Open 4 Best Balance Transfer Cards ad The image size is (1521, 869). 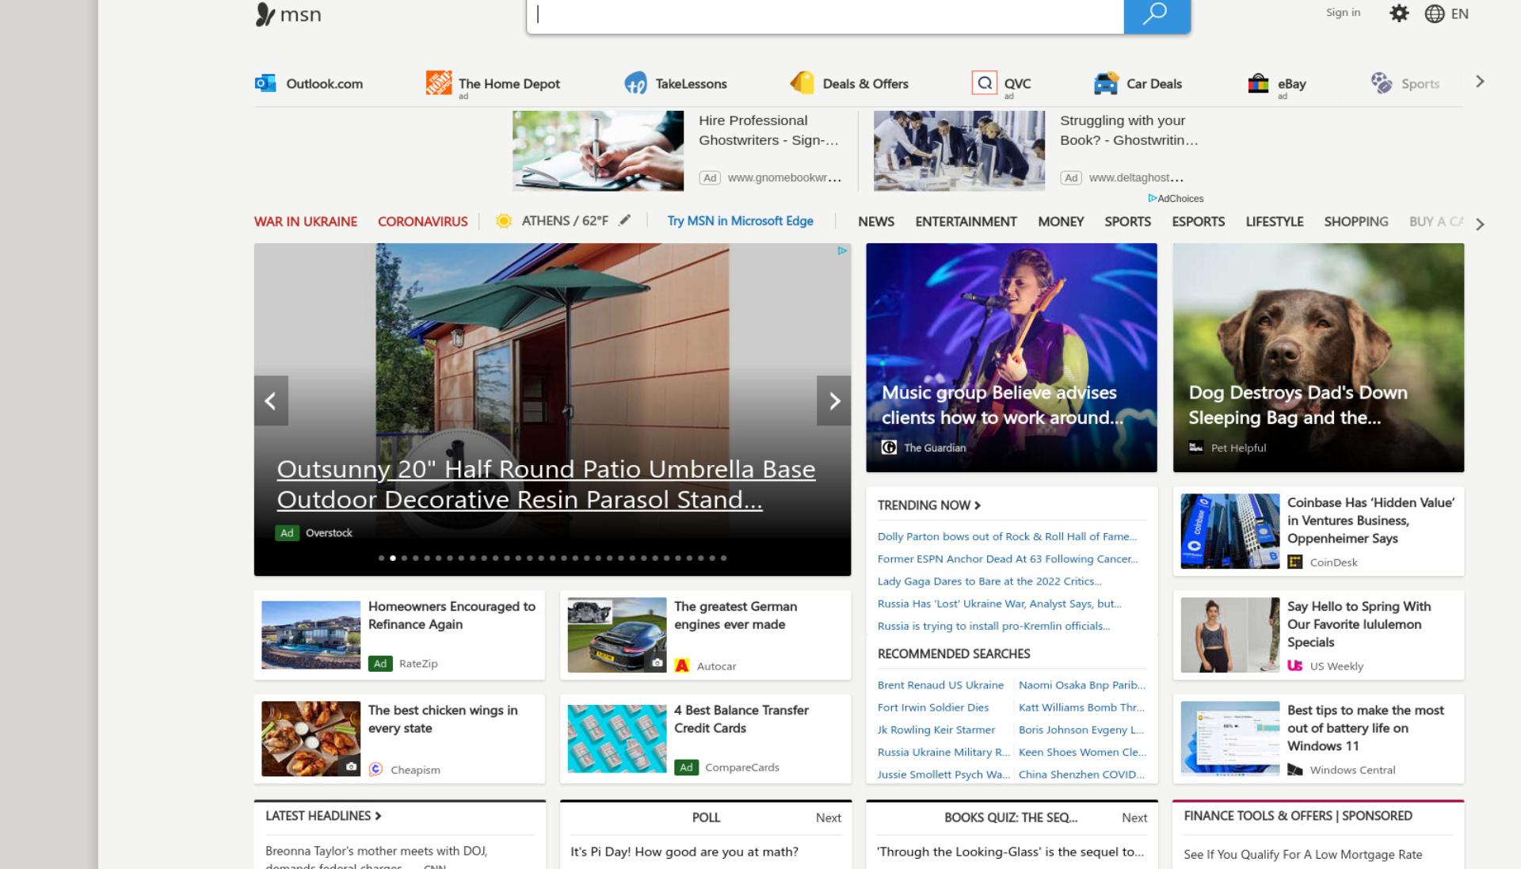[x=705, y=738]
